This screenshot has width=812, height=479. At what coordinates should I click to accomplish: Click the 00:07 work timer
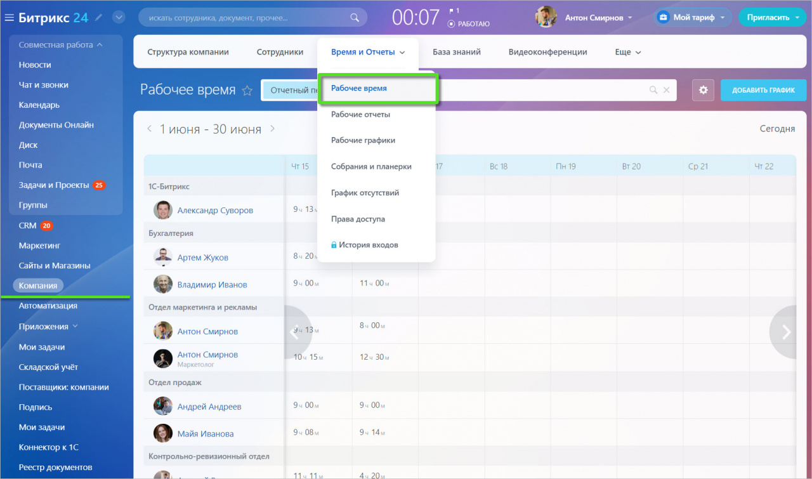click(416, 17)
